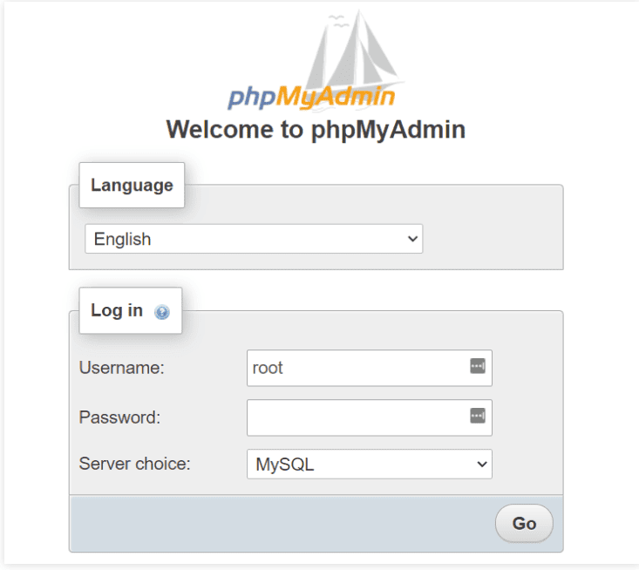This screenshot has height=570, width=639.
Task: Click the phpMyAdmin wordmark text logo
Action: click(x=311, y=97)
